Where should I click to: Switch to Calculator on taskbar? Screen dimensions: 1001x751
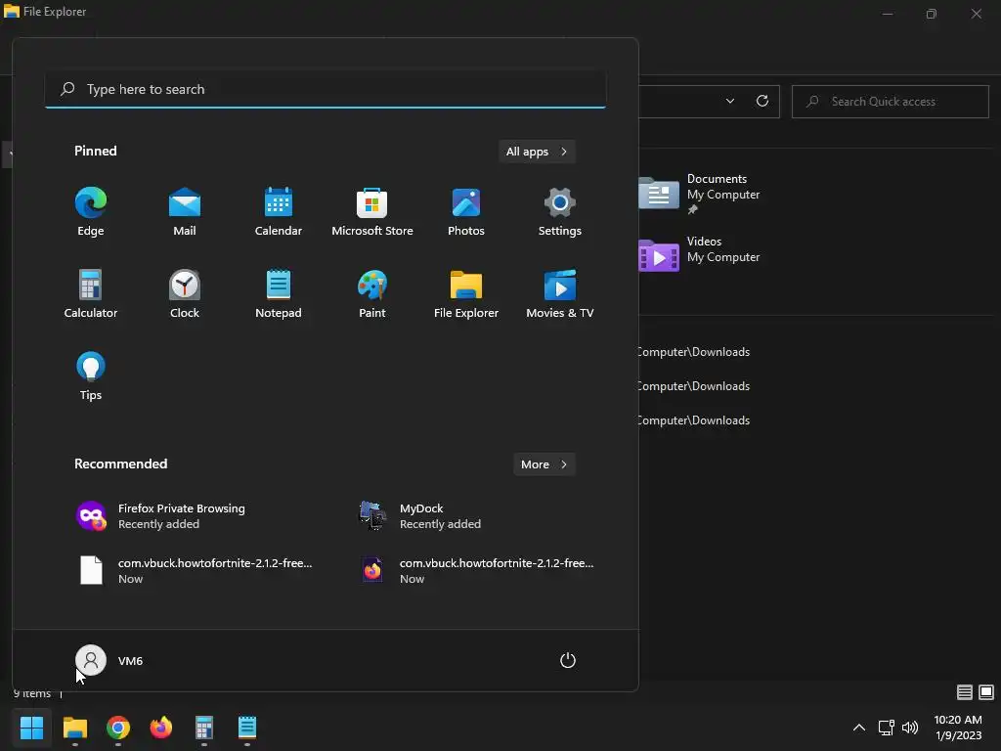[x=204, y=728]
